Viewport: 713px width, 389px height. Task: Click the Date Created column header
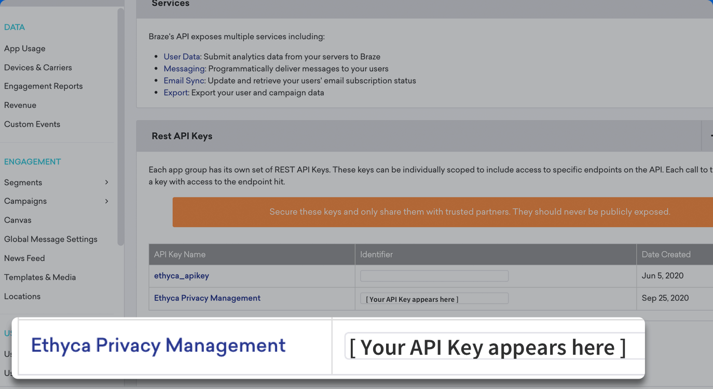click(675, 255)
